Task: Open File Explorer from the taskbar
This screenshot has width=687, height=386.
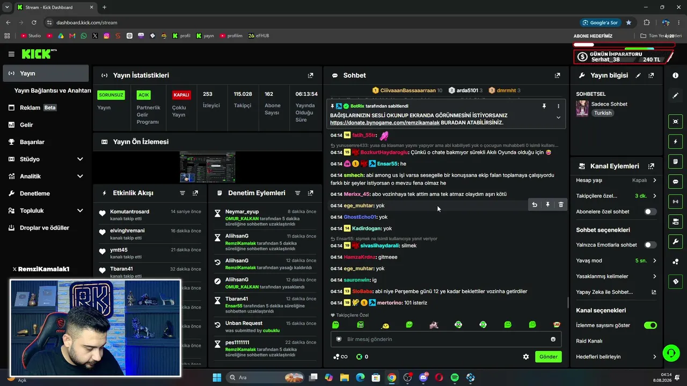Action: click(x=345, y=377)
